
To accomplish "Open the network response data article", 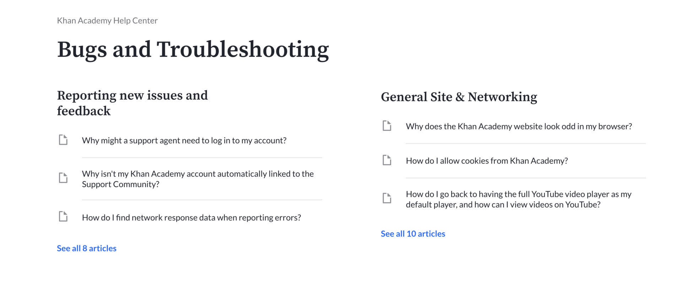I will point(191,217).
